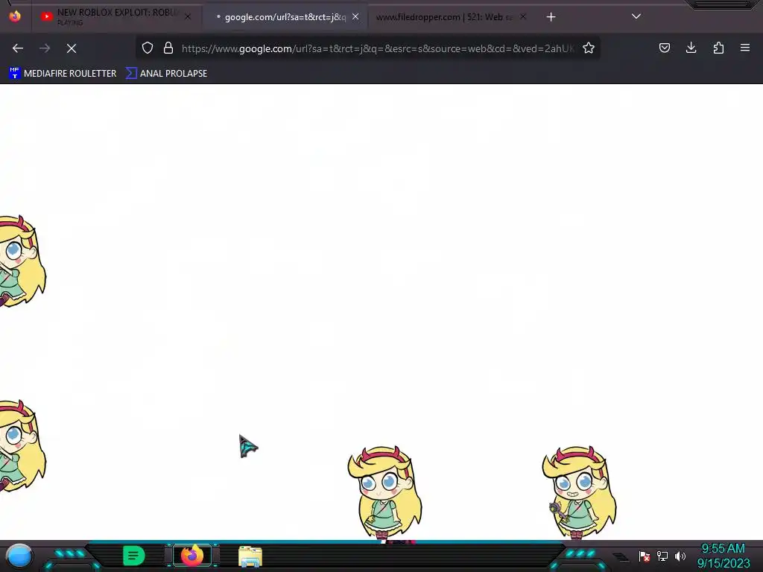Save page to Pocket
Viewport: 763px width, 572px height.
point(664,48)
